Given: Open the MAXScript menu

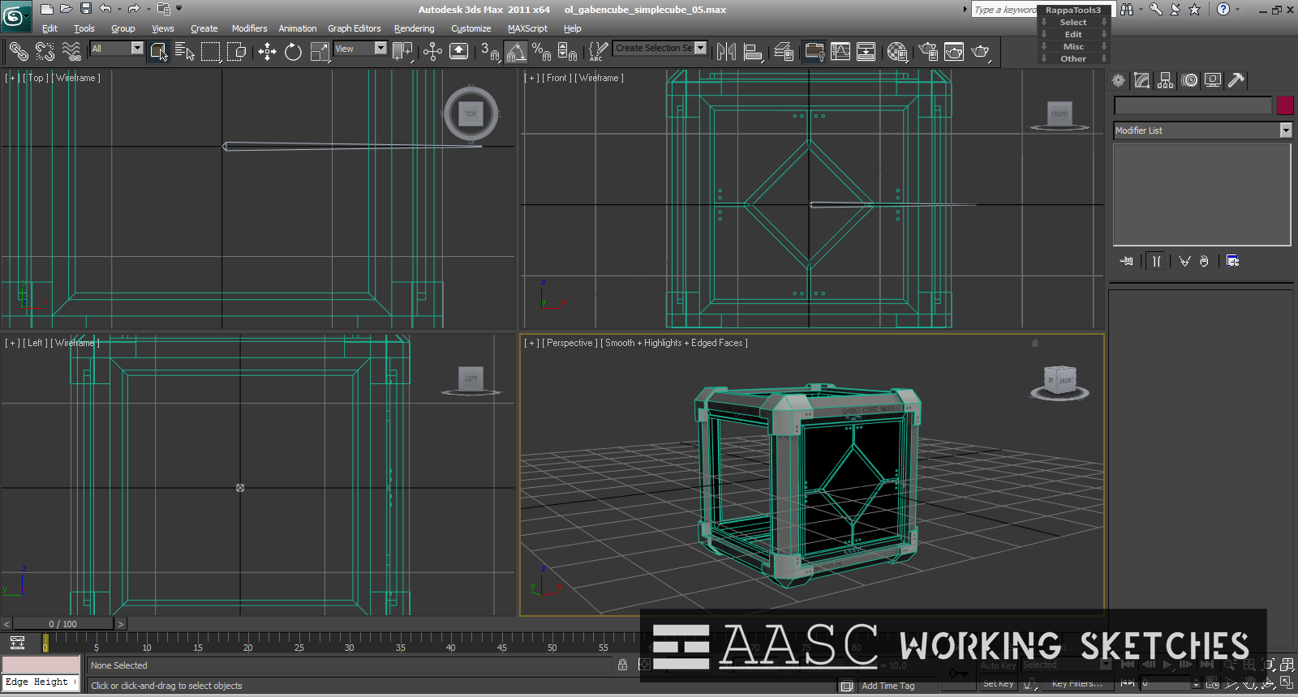Looking at the screenshot, I should tap(527, 28).
